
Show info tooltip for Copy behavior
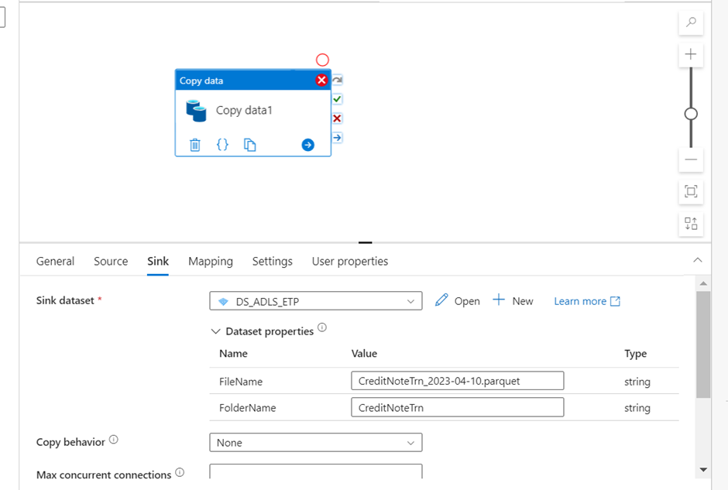[114, 440]
